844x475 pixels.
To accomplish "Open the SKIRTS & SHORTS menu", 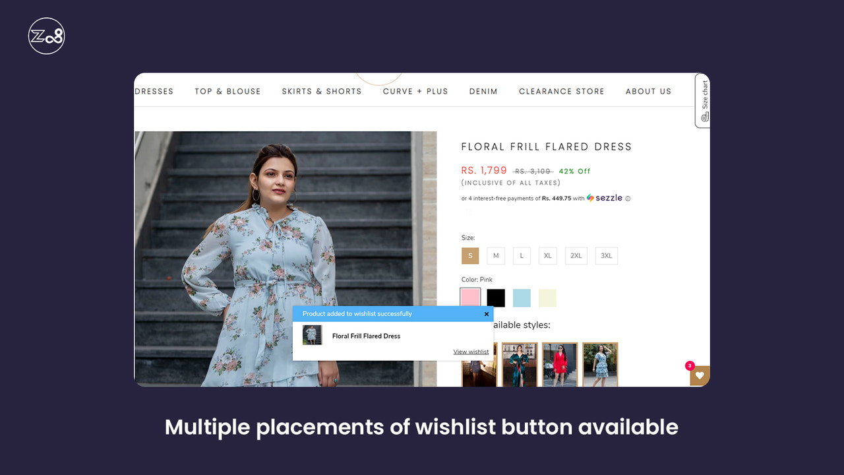I will [322, 91].
